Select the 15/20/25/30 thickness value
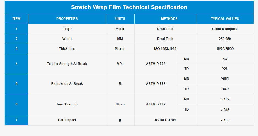The image size is (258, 136). click(225, 49)
